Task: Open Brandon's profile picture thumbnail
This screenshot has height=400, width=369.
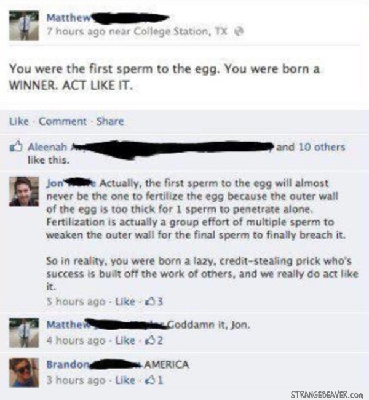Action: coord(24,372)
